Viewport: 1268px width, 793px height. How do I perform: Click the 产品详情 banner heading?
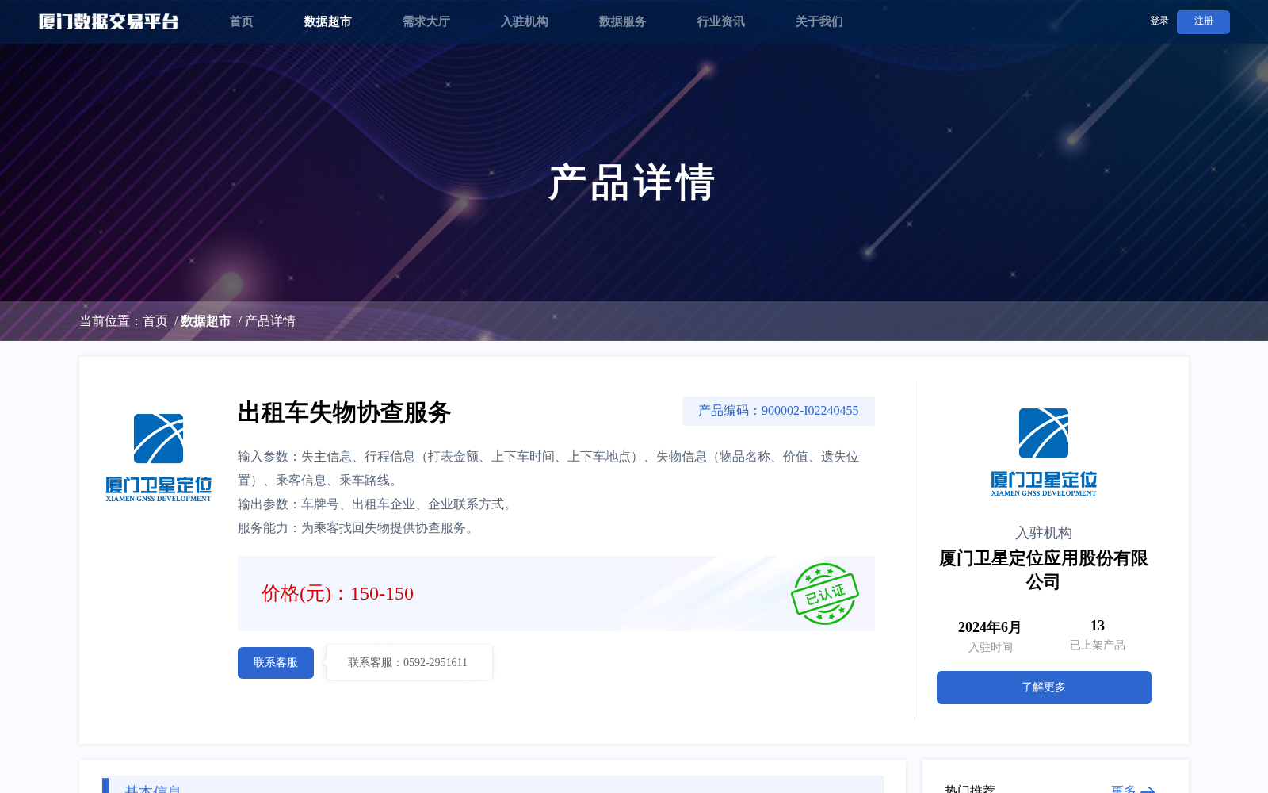(632, 182)
